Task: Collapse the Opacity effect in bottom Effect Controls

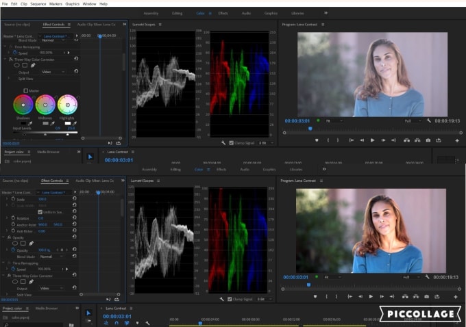Action: point(3,237)
